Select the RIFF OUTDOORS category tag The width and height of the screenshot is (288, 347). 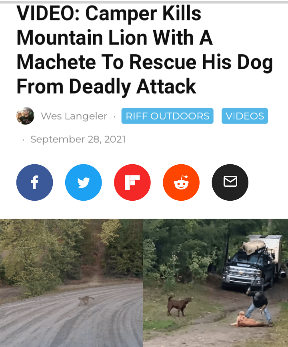[x=167, y=116]
